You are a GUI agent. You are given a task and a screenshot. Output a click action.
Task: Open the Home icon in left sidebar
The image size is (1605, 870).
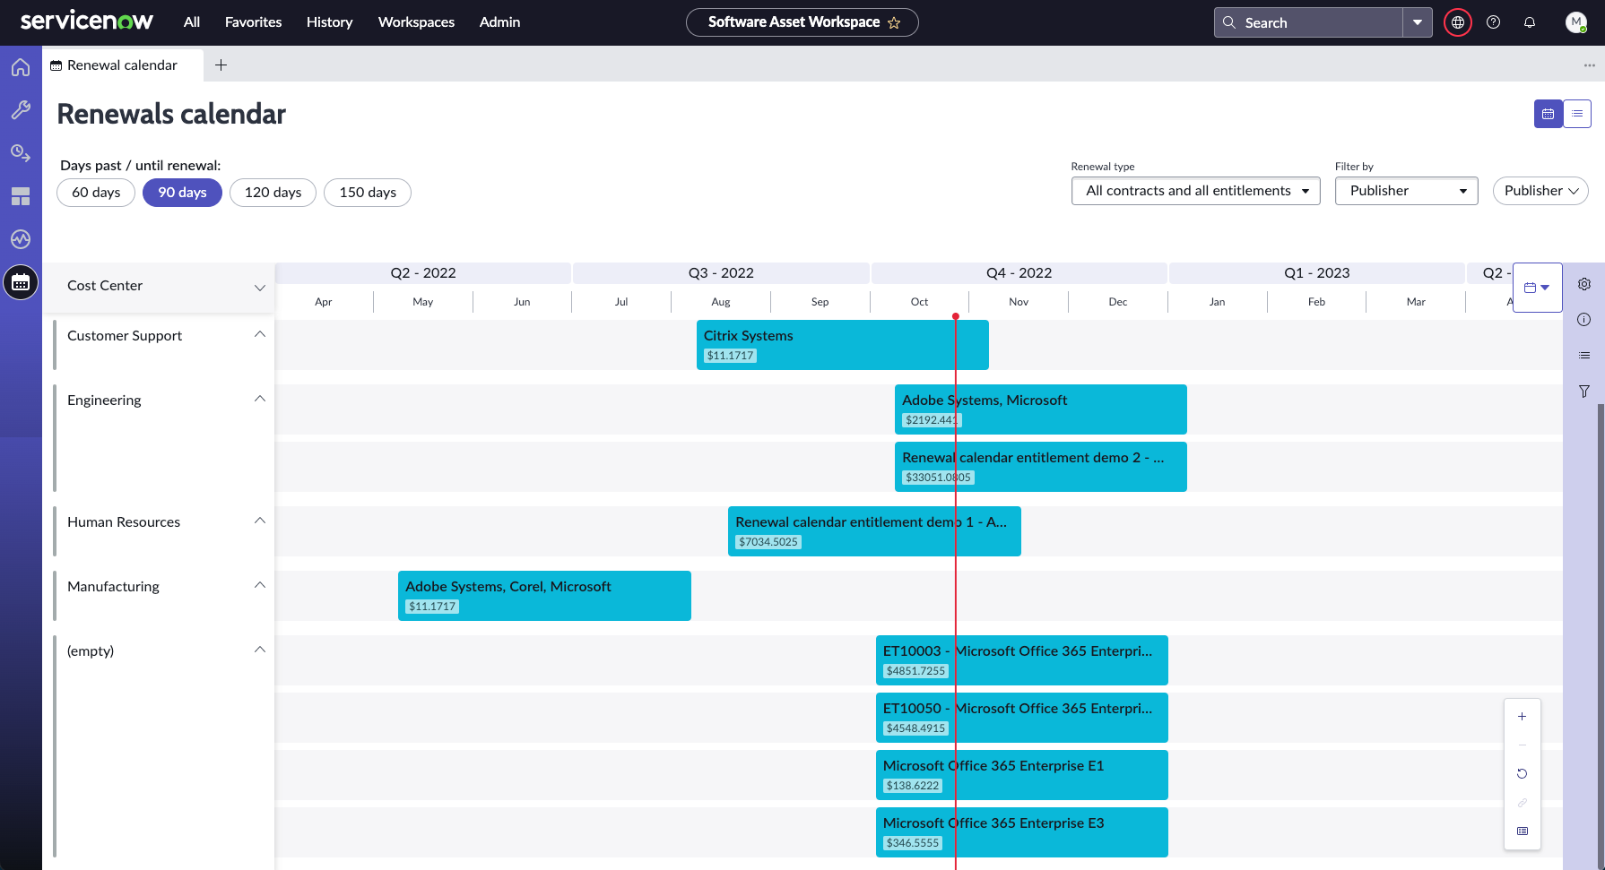[21, 67]
